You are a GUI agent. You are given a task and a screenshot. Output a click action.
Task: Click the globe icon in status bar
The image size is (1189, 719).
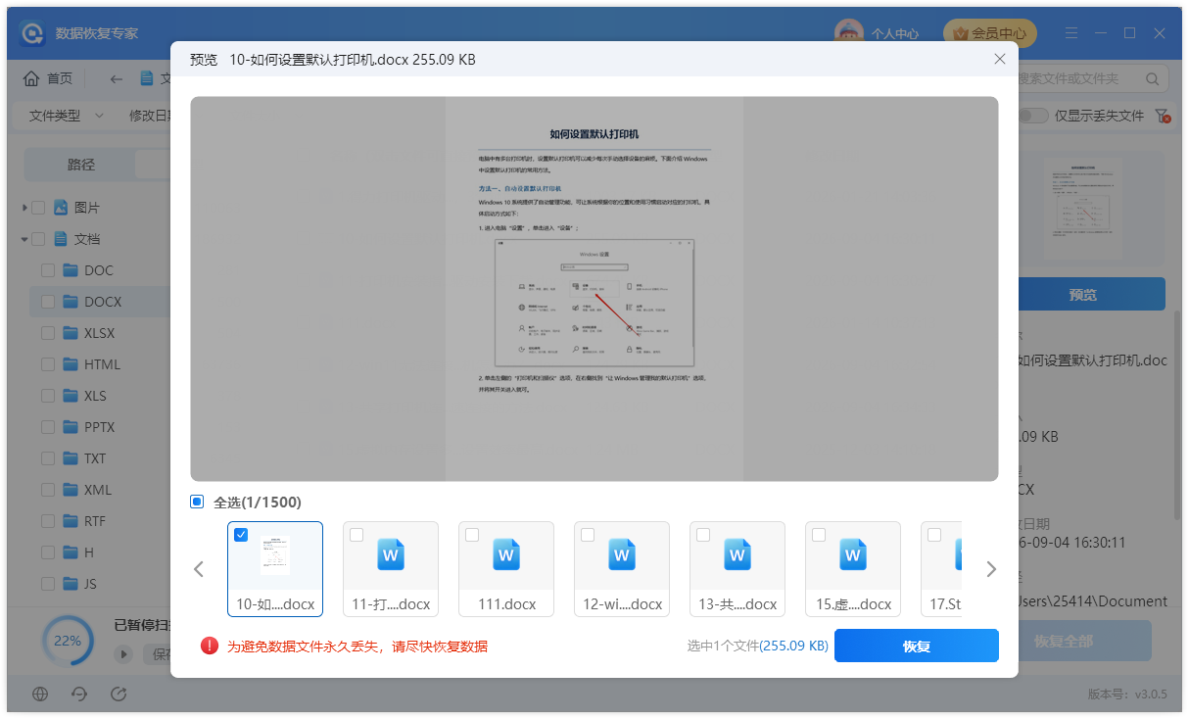tap(40, 694)
